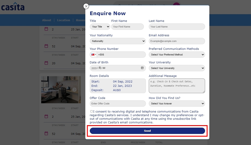Open the Your Title dropdown
Screen dimensions: 251x145
point(100,27)
